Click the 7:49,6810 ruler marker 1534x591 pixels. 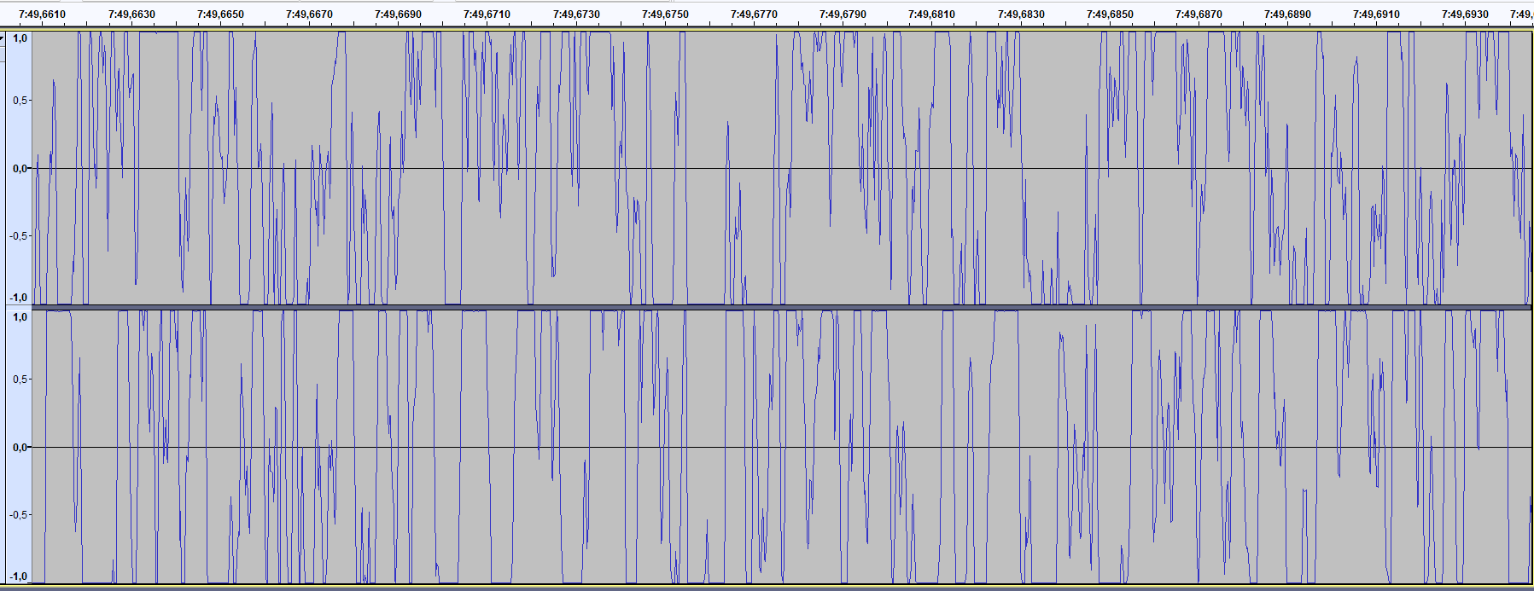point(931,14)
